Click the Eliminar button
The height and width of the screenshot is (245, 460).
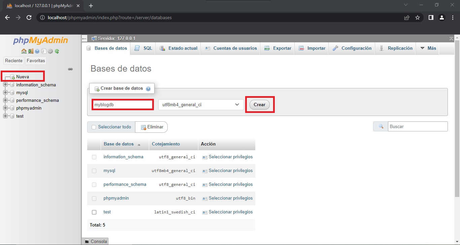[152, 127]
